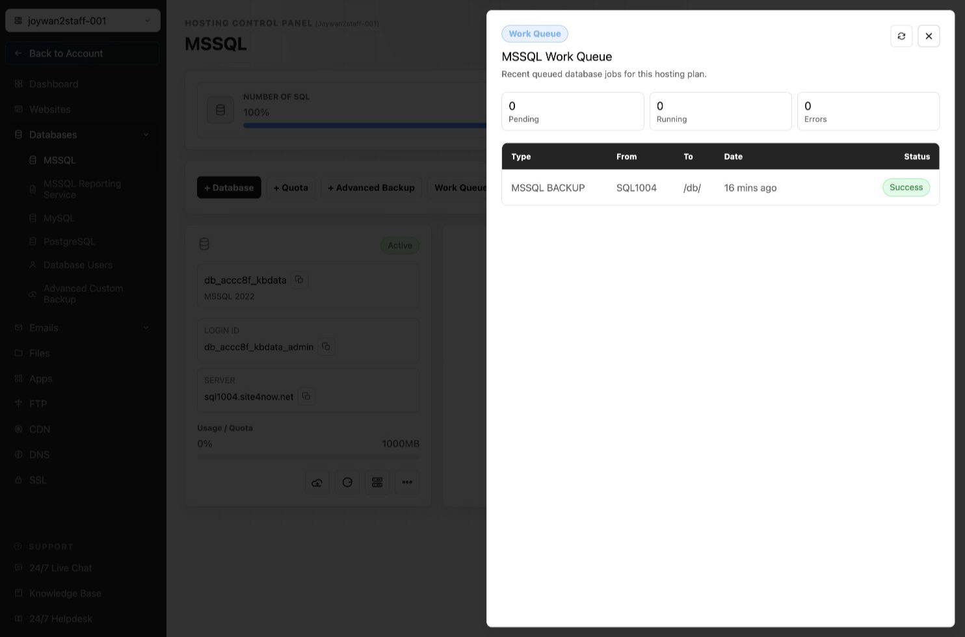Click the cloud backup icon on database card

pos(317,482)
